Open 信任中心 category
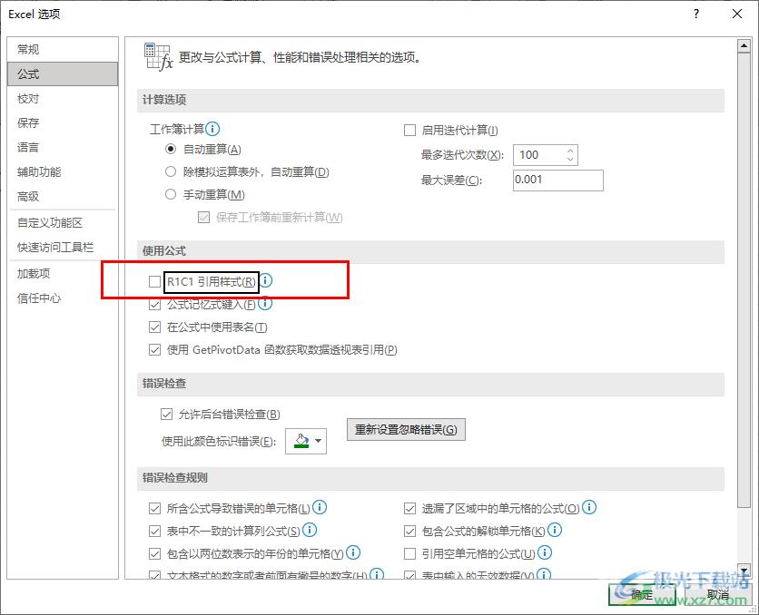Image resolution: width=759 pixels, height=615 pixels. 63,298
